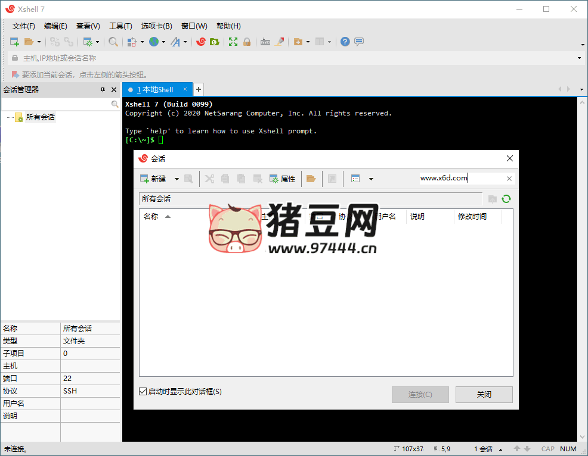Image resolution: width=588 pixels, height=456 pixels.
Task: Toggle full screen mode
Action: click(233, 42)
